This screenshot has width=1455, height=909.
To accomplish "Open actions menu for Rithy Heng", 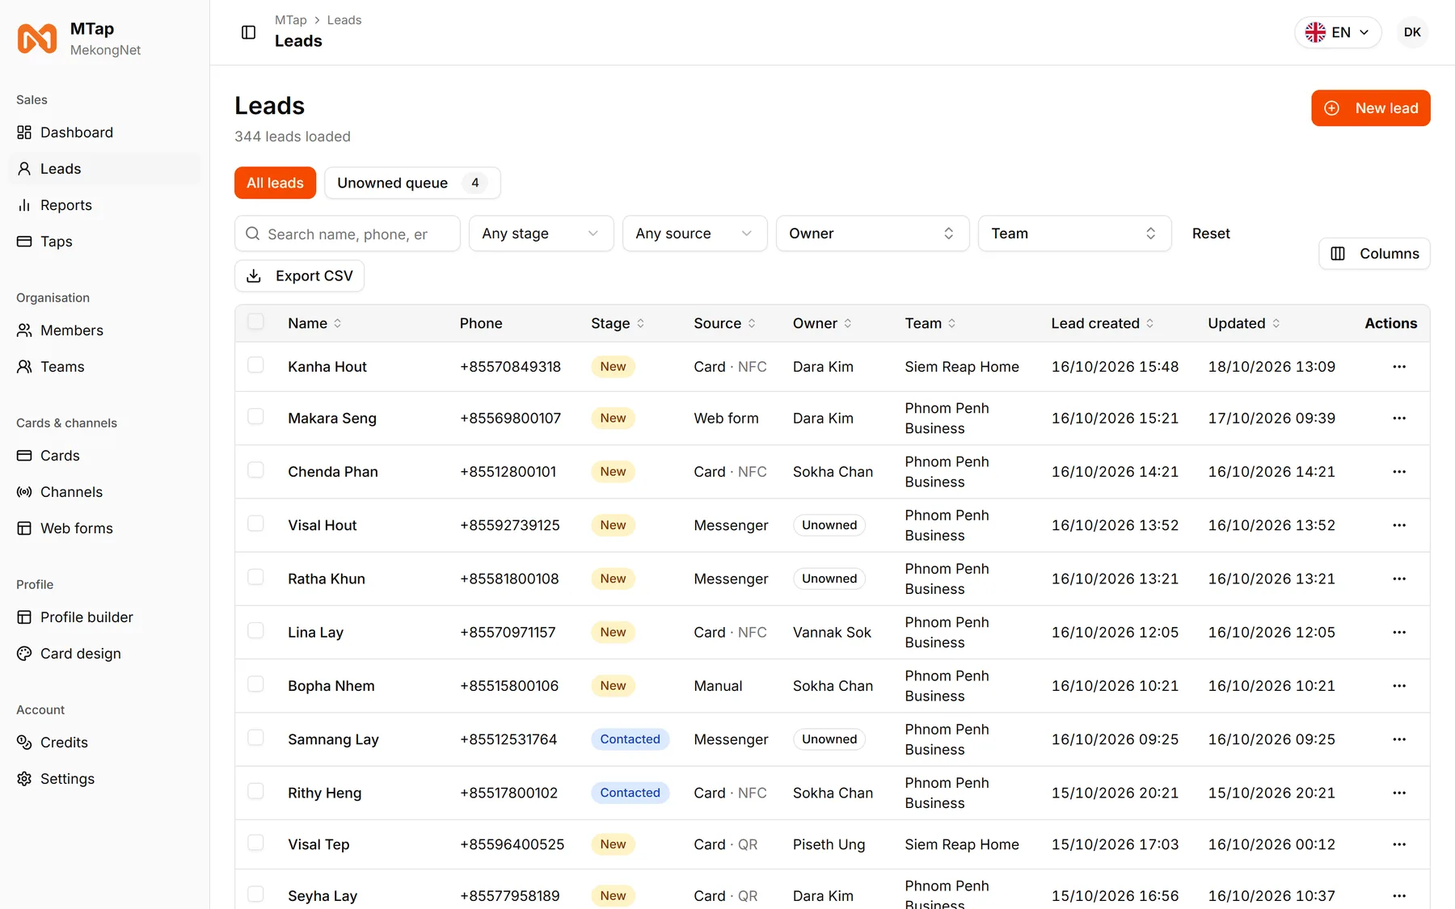I will click(1399, 793).
